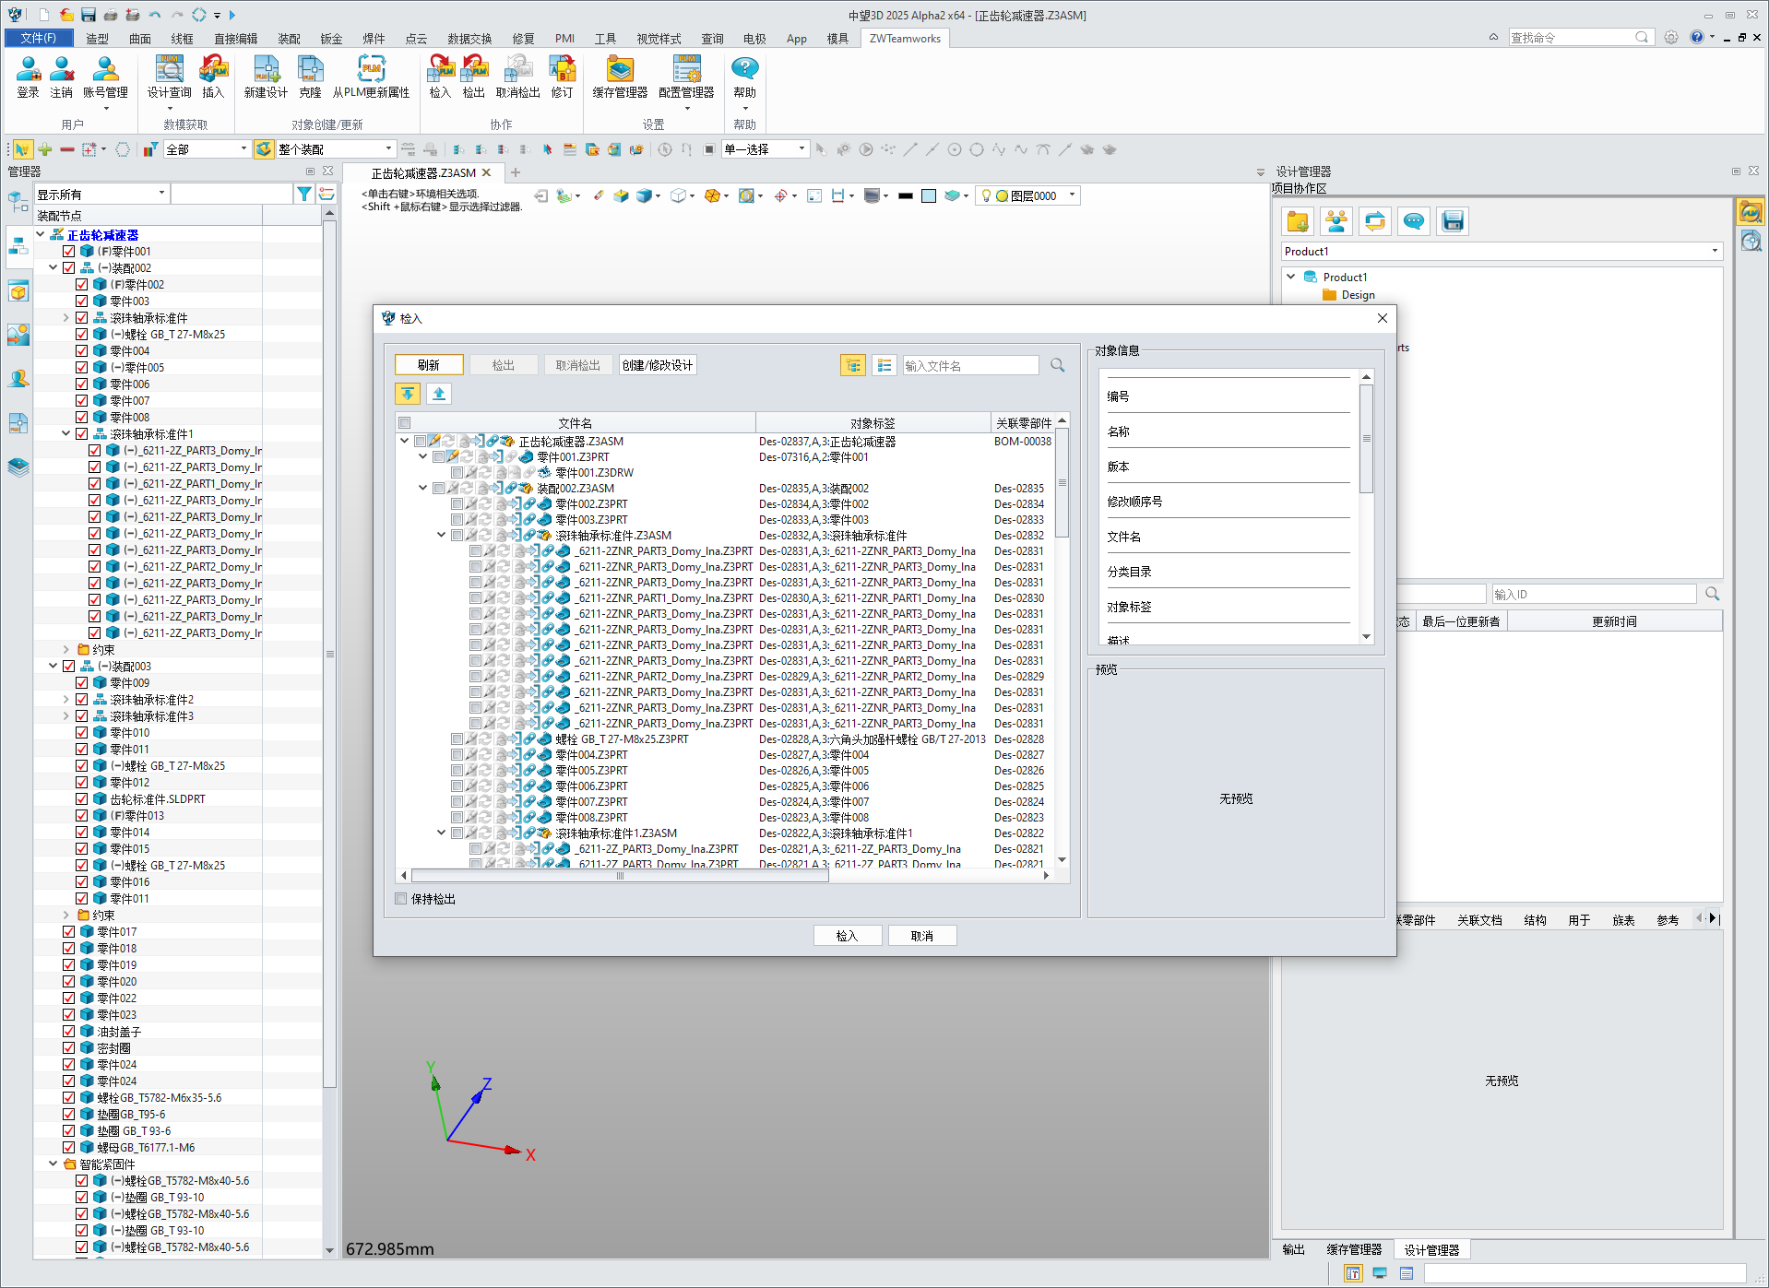Image resolution: width=1769 pixels, height=1288 pixels.
Task: Collapse the 装配003 tree node
Action: tap(53, 667)
